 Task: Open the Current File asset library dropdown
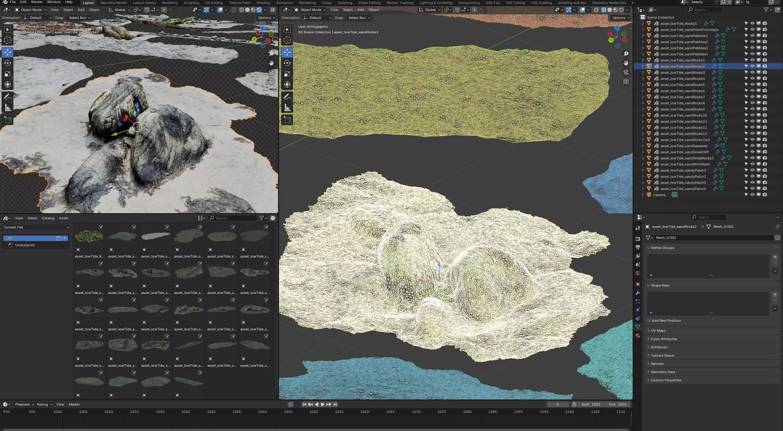click(x=36, y=227)
